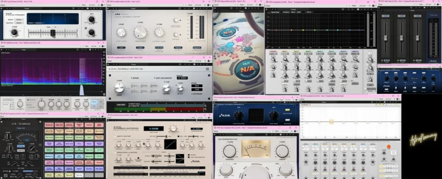Open INPUT Stereo dropdown in Cyclic Panner

(19, 20)
